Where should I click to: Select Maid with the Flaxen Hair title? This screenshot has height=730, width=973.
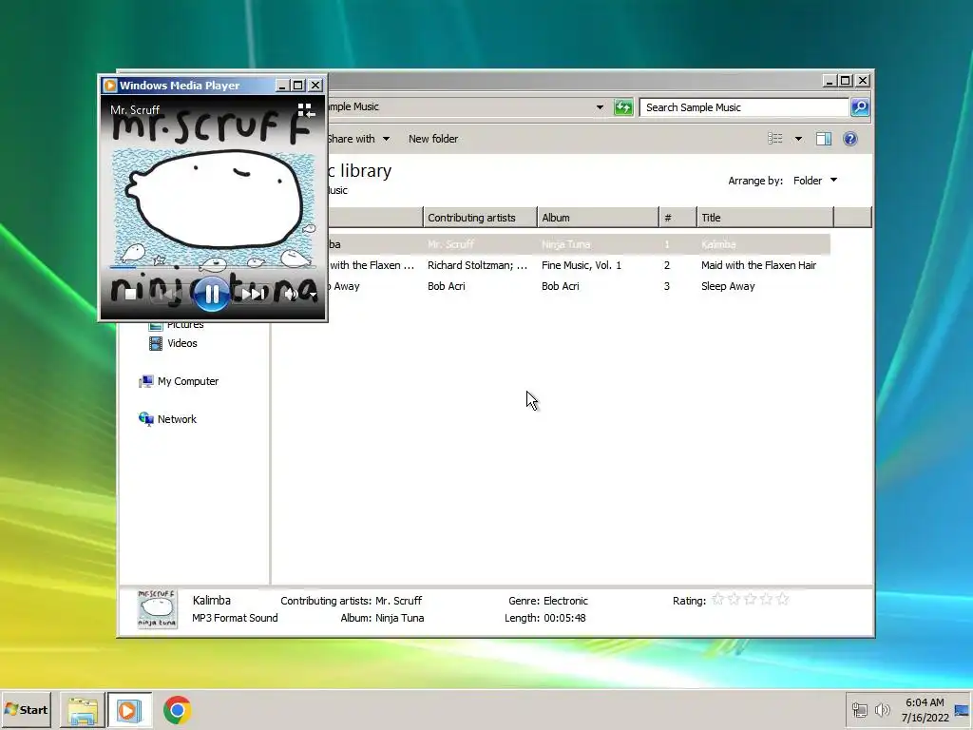758,266
